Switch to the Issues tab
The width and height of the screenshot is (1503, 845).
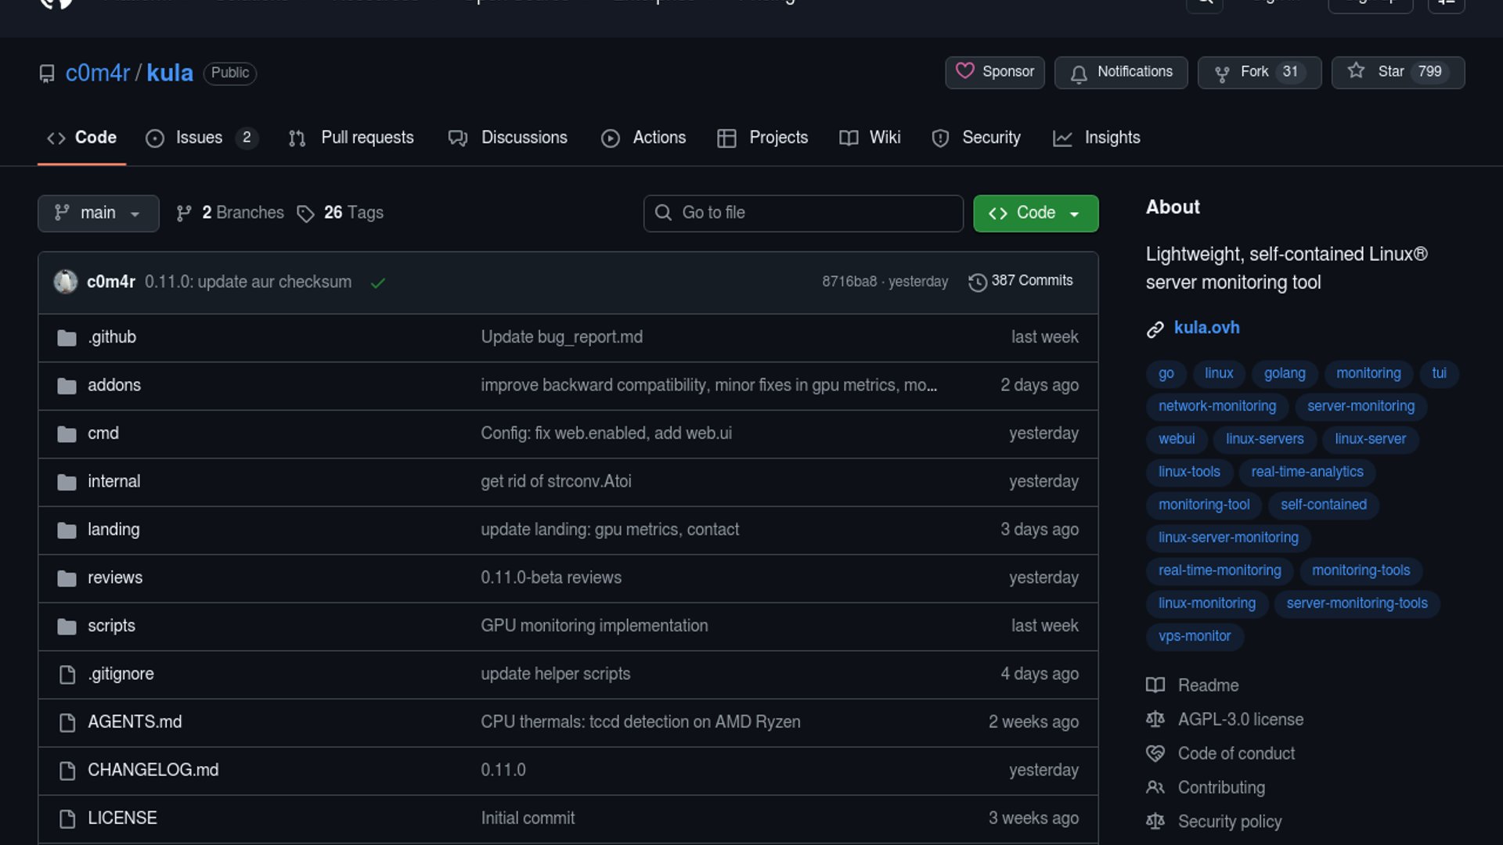pyautogui.click(x=199, y=138)
